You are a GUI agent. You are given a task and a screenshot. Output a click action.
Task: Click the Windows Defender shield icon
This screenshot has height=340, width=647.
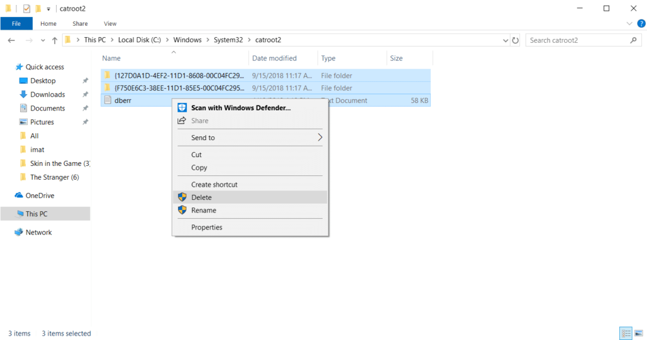tap(182, 108)
